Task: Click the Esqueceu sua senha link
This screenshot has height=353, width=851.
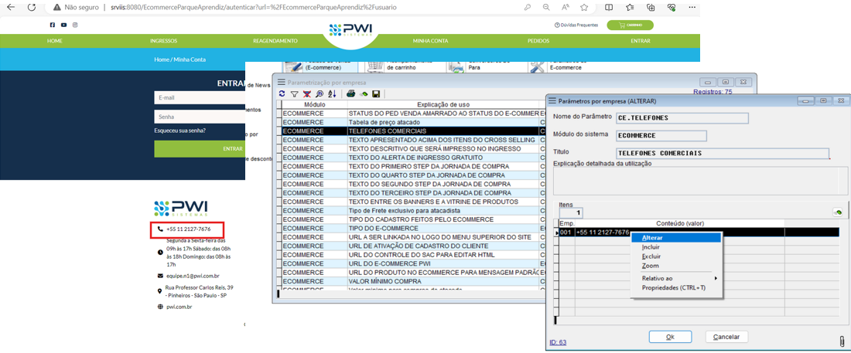Action: pyautogui.click(x=179, y=131)
